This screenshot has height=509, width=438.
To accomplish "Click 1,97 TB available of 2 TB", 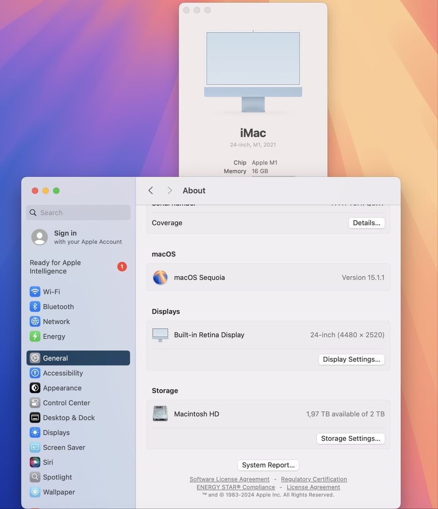I will (345, 414).
